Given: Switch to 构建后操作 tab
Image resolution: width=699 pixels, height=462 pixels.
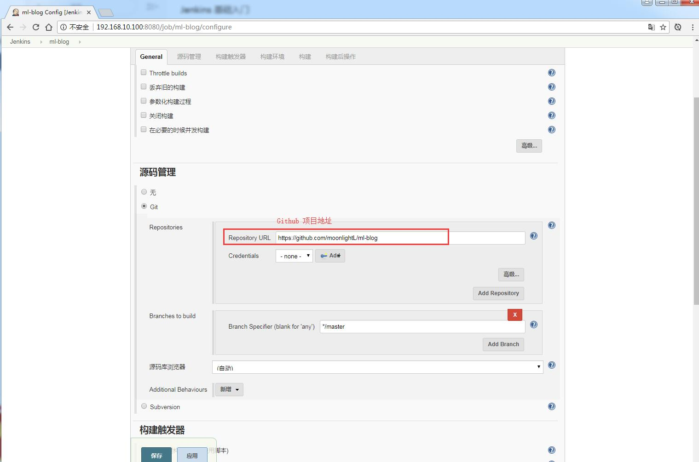Looking at the screenshot, I should (x=341, y=57).
